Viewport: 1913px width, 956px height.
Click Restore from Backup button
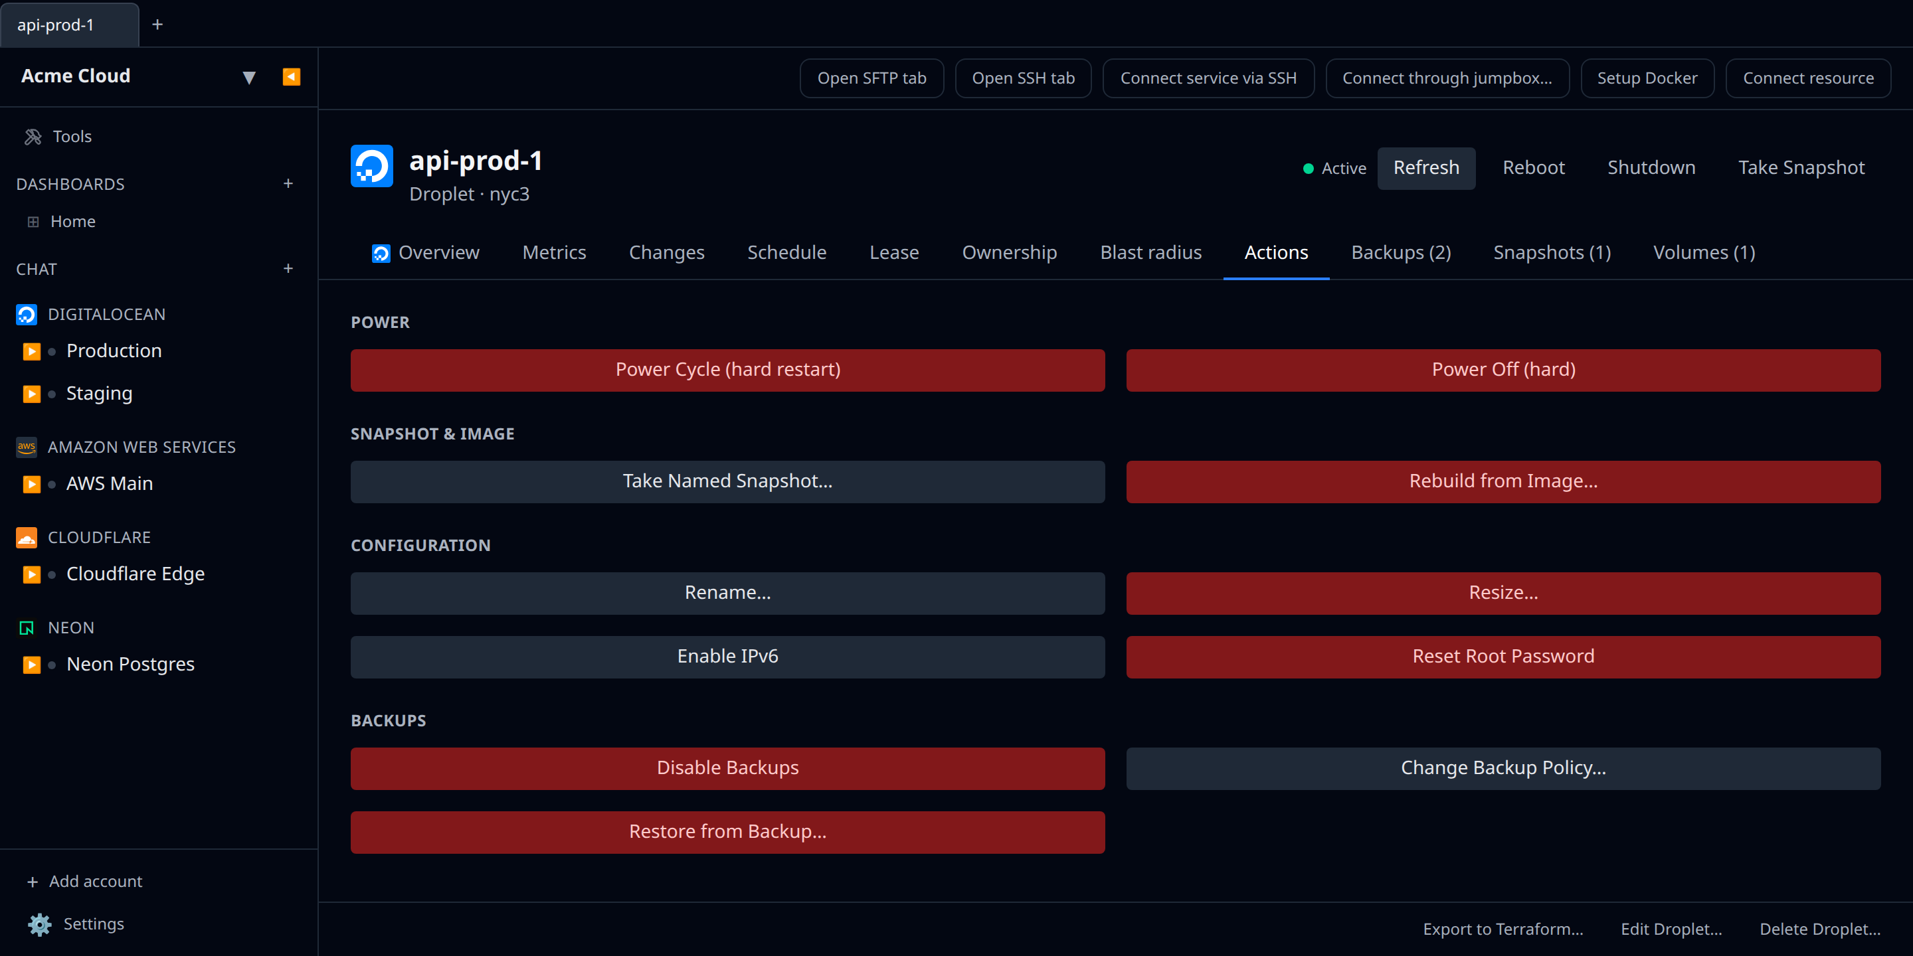728,832
